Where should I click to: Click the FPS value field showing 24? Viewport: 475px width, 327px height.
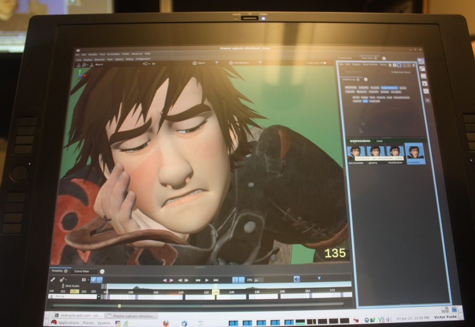[258, 280]
